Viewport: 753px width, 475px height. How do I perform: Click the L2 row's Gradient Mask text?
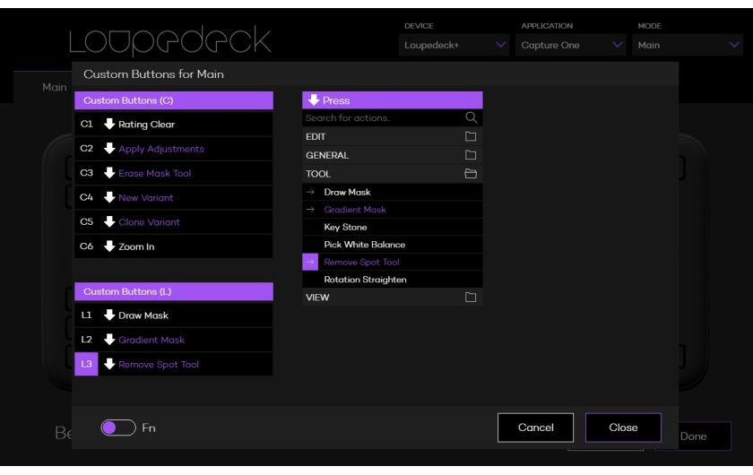pos(151,340)
